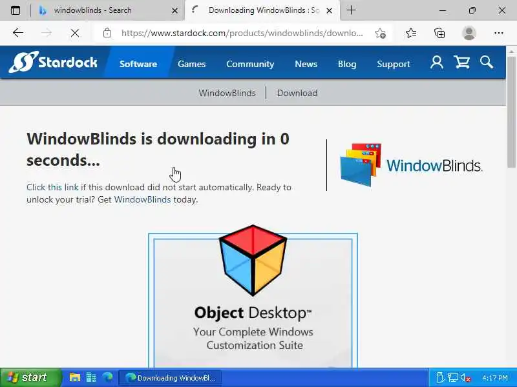
Task: Go back to the previous page
Action: [x=18, y=33]
